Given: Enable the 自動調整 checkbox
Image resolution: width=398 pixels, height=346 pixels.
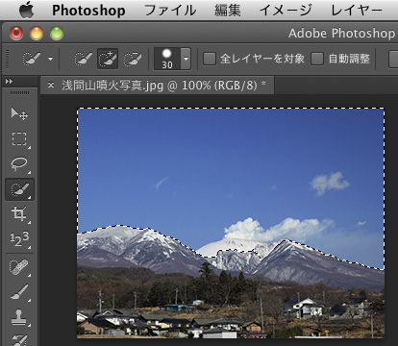Looking at the screenshot, I should (317, 59).
